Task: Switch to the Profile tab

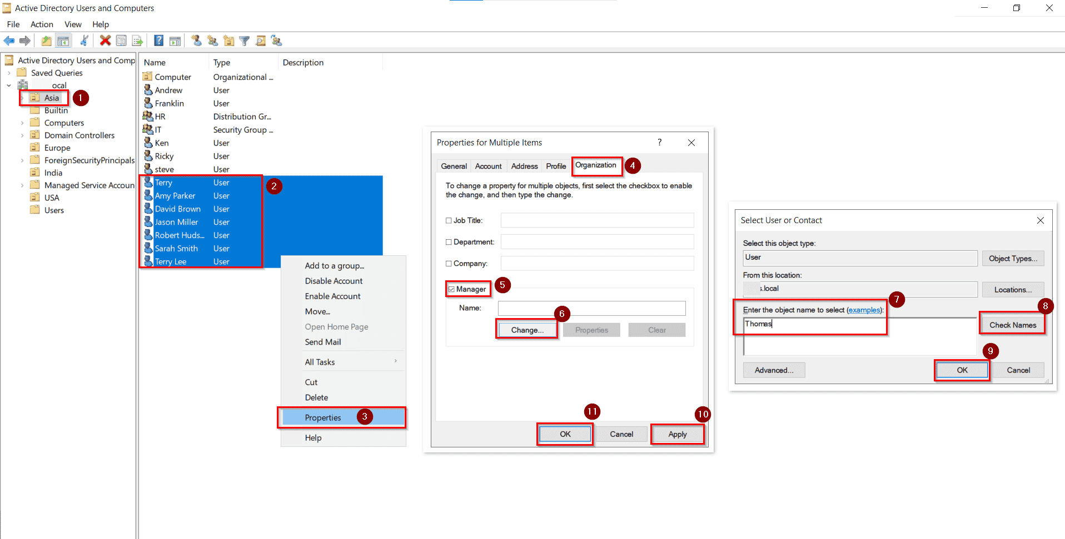Action: [555, 165]
